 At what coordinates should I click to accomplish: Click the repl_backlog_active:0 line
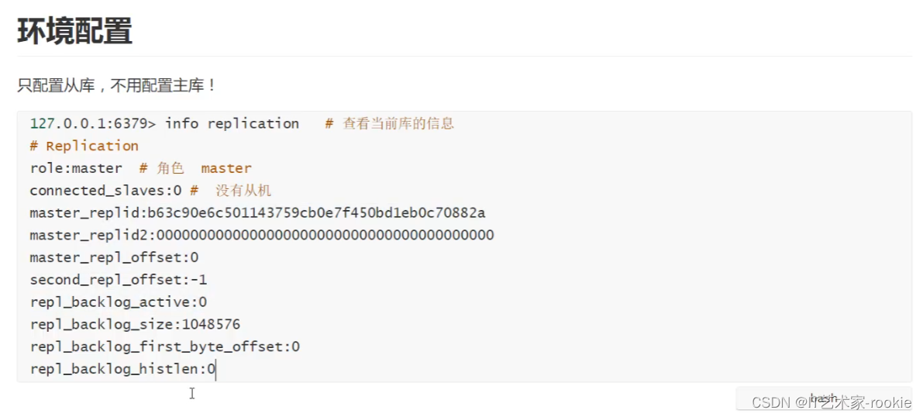click(118, 302)
